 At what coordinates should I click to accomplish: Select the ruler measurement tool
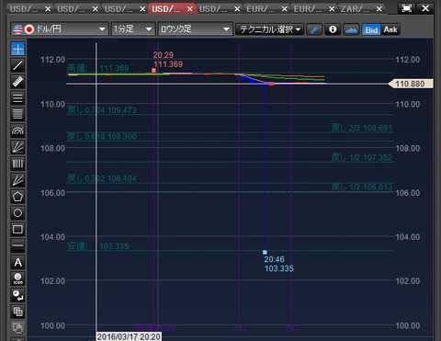pyautogui.click(x=17, y=82)
